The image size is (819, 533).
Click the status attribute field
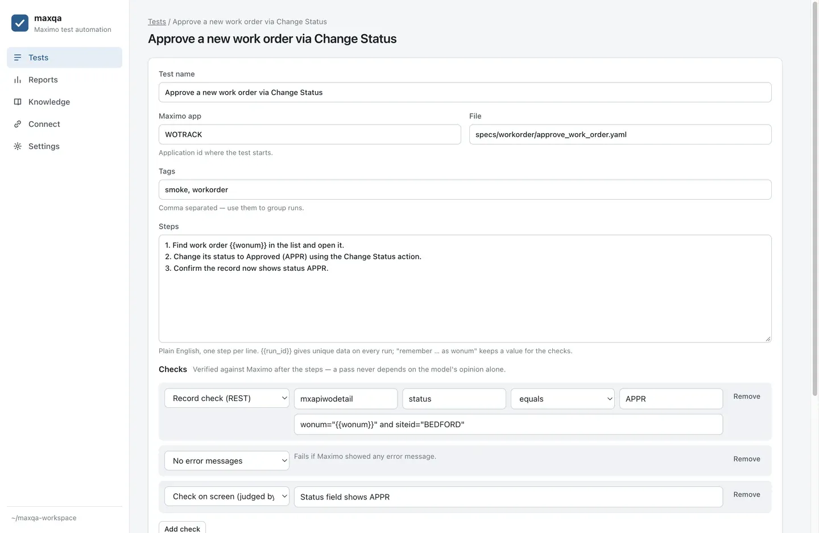(x=454, y=399)
